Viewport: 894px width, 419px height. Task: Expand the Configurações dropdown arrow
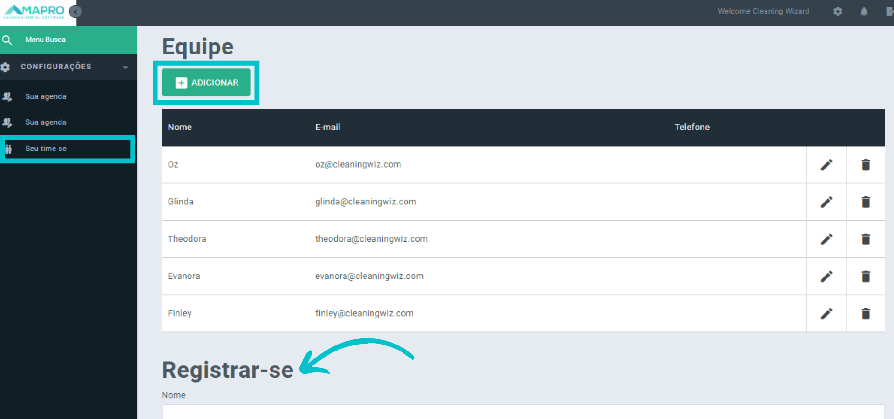tap(125, 68)
